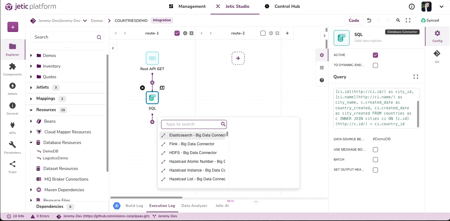Open the LogisticsDemo resource
The image size is (450, 221).
(x=55, y=158)
